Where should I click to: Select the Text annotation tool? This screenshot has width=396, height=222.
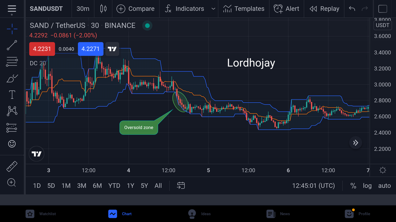12,95
